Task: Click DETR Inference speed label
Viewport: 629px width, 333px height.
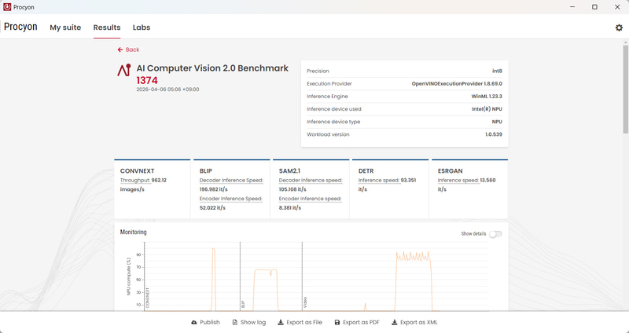Action: click(379, 181)
